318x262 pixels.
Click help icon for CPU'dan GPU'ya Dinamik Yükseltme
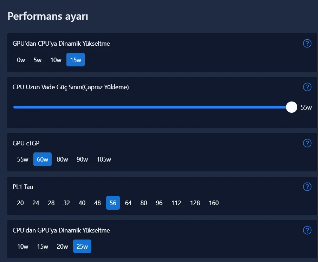point(307,230)
